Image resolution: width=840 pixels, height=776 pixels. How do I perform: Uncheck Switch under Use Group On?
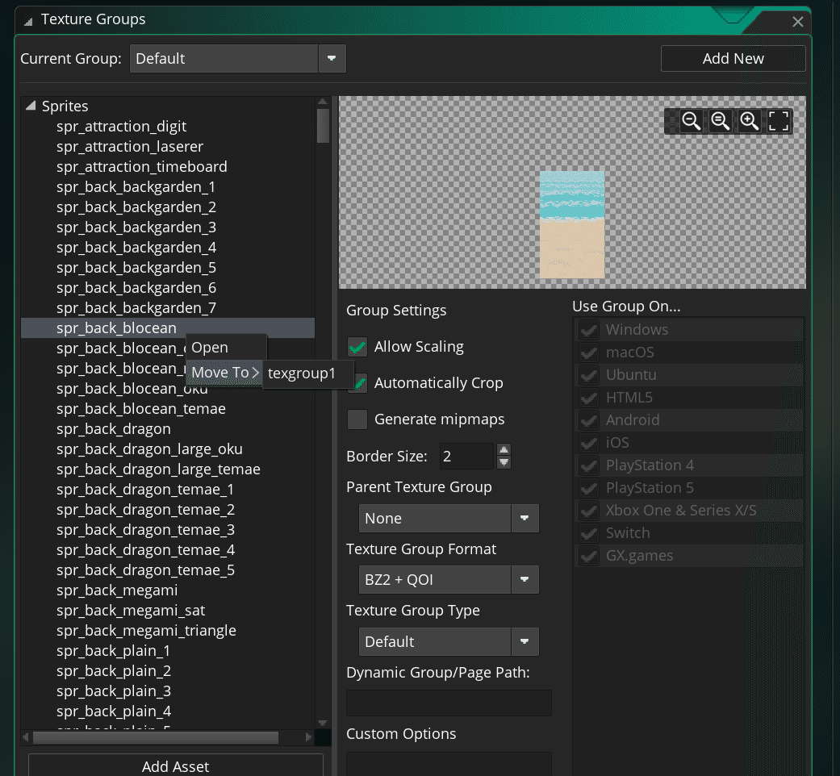[x=588, y=532]
